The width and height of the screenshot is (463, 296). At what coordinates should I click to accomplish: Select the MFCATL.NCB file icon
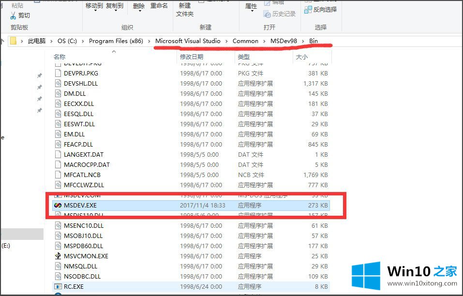tap(58, 175)
